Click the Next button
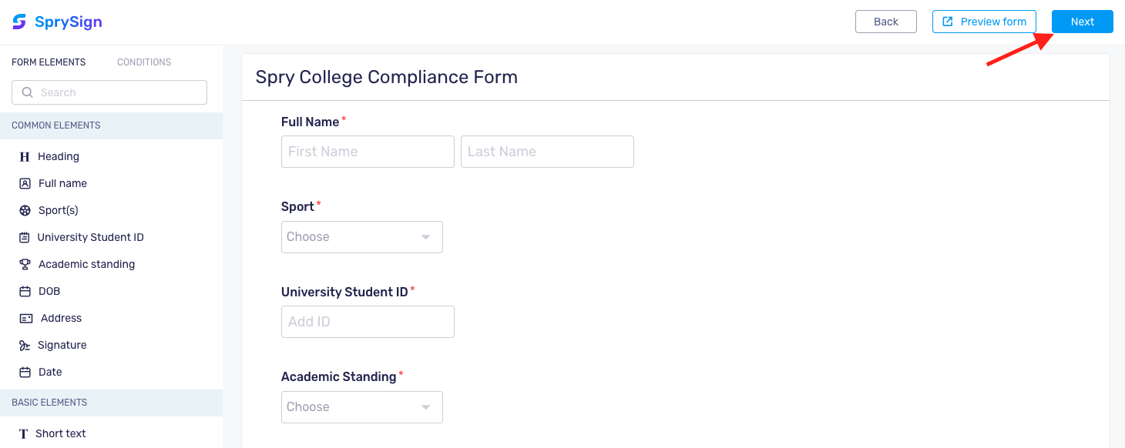The height and width of the screenshot is (448, 1125). [x=1083, y=22]
